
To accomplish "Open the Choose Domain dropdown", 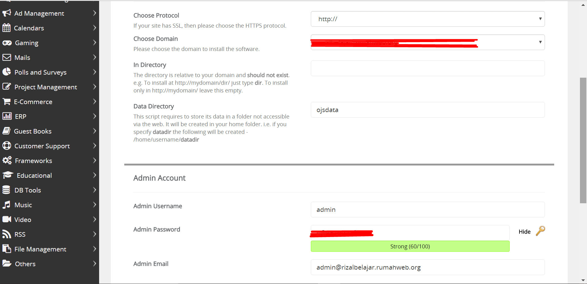I will tap(428, 42).
